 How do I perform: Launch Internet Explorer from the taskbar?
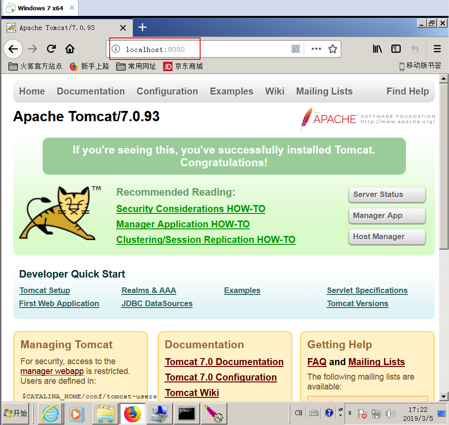point(51,414)
